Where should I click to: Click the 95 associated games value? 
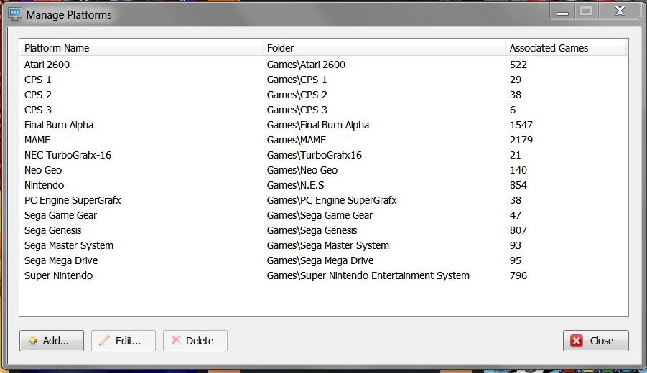click(x=516, y=260)
